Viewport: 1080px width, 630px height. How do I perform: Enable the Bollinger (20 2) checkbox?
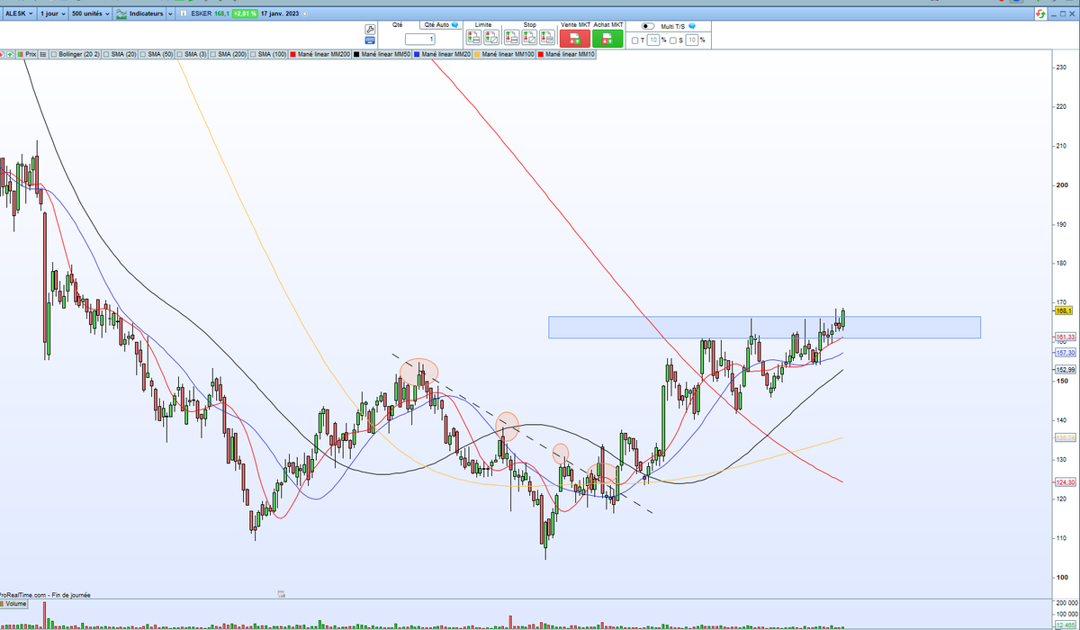[x=54, y=54]
